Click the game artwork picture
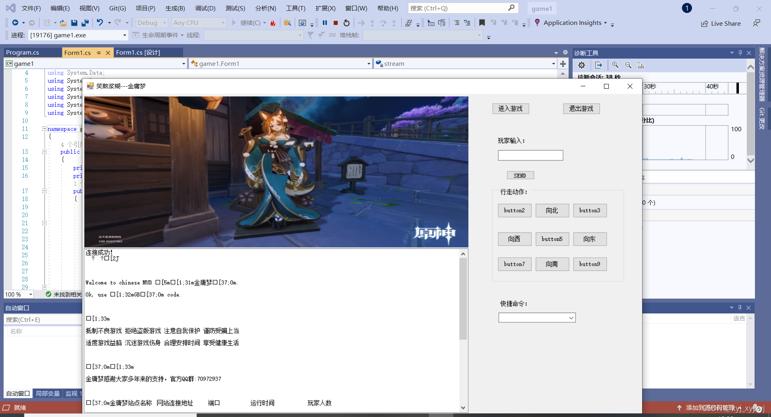771x417 pixels. click(276, 172)
